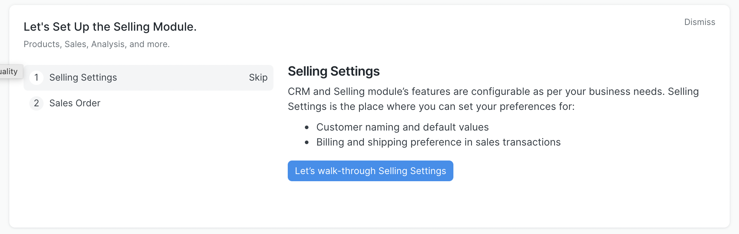
Task: Click the Billing and shipping preference bullet
Action: coord(438,142)
